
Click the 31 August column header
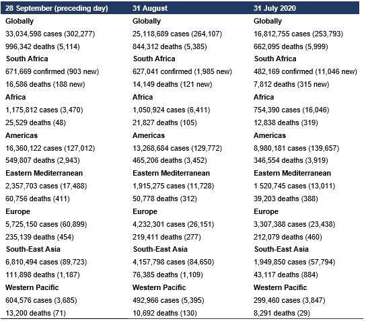point(150,8)
